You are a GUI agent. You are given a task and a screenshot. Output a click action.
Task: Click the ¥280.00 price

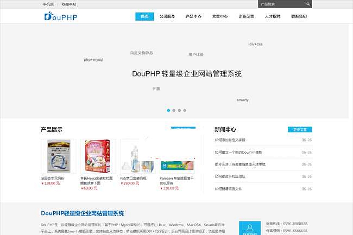[130, 183]
